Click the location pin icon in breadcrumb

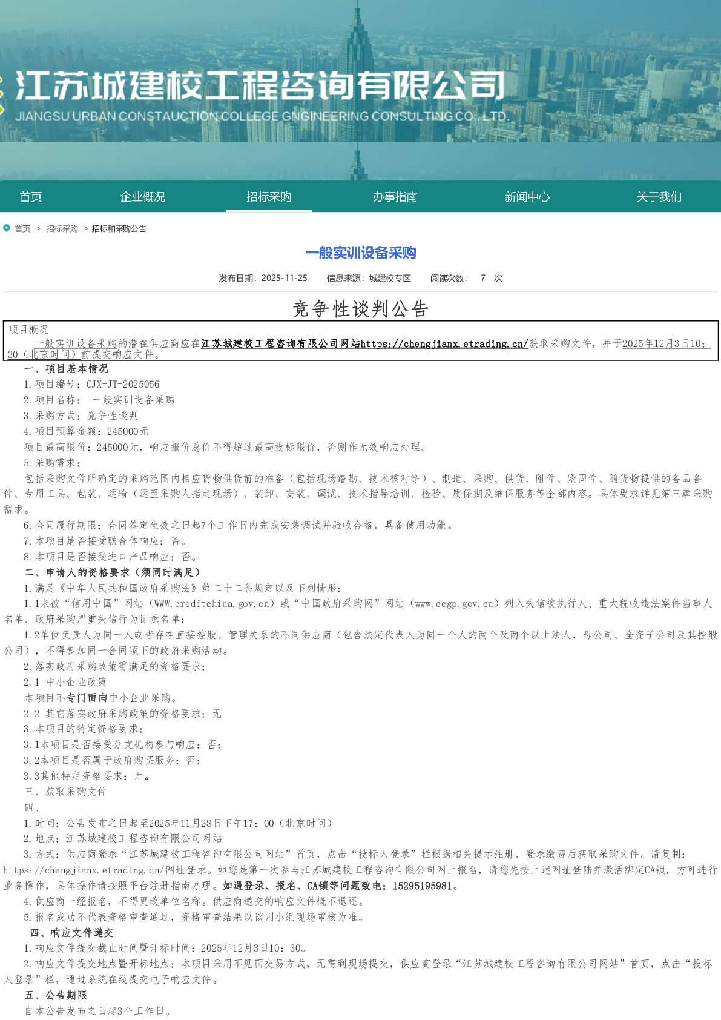click(7, 228)
